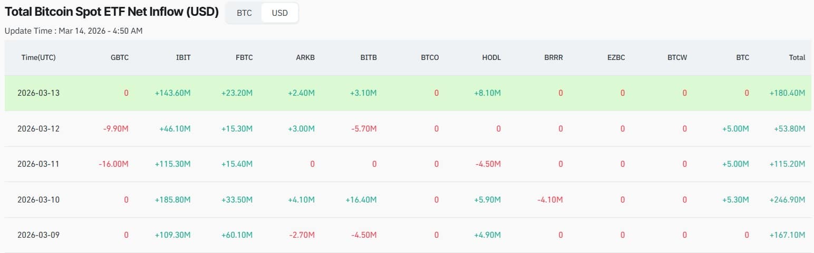The image size is (814, 253).
Task: Click the +60.10M FBTC value
Action: coord(237,235)
